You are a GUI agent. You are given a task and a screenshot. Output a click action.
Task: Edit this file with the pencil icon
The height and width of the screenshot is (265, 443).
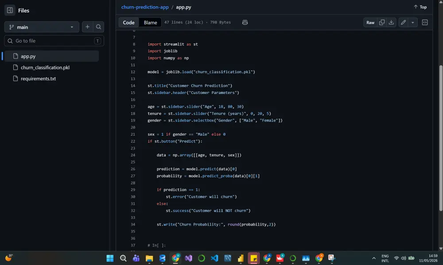click(x=403, y=22)
